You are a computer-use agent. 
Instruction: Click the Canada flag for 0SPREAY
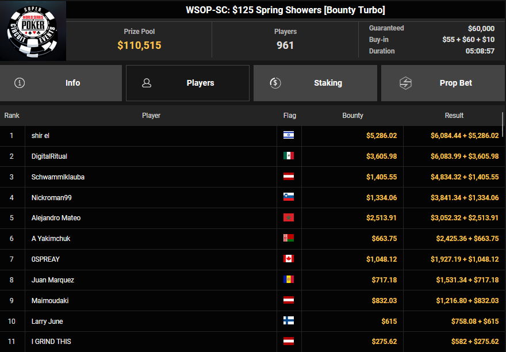(289, 259)
